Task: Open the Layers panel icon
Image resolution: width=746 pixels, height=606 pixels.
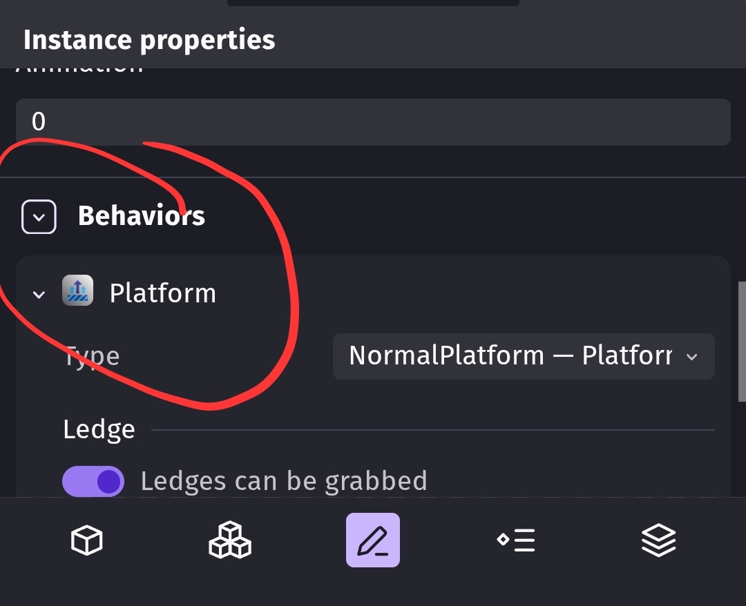Action: coord(658,540)
